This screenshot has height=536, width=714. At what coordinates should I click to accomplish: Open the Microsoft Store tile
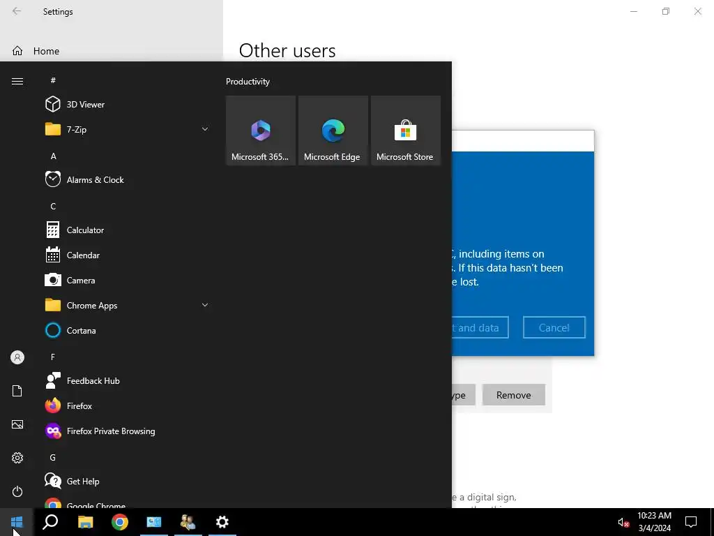click(x=405, y=131)
